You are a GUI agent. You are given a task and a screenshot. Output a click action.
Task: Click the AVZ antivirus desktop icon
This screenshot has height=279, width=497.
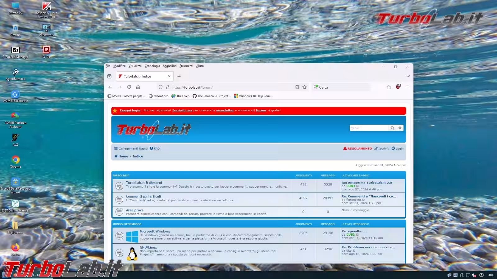[15, 140]
